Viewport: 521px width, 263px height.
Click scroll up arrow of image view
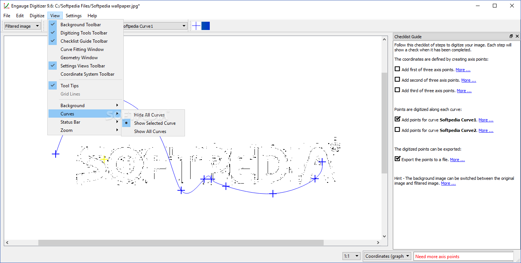384,39
